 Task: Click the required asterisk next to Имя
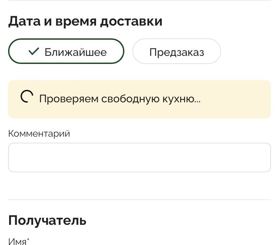(28, 240)
